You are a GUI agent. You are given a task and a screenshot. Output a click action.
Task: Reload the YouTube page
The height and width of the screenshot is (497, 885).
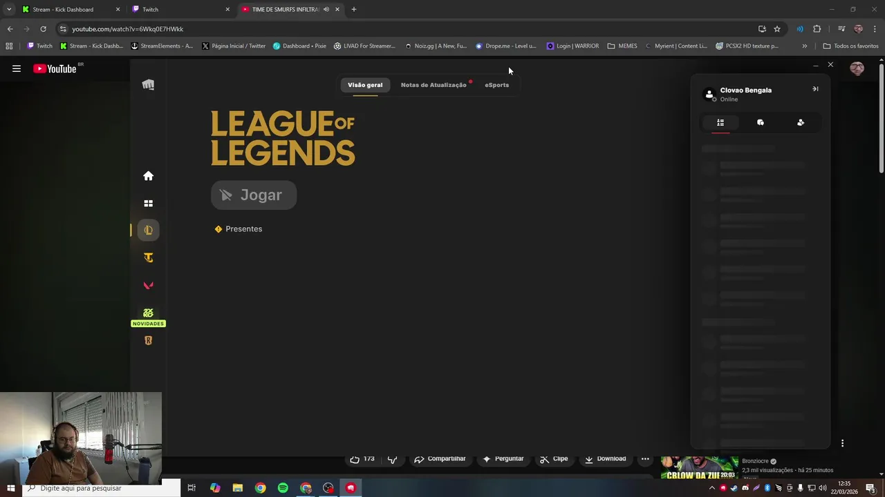(x=43, y=29)
